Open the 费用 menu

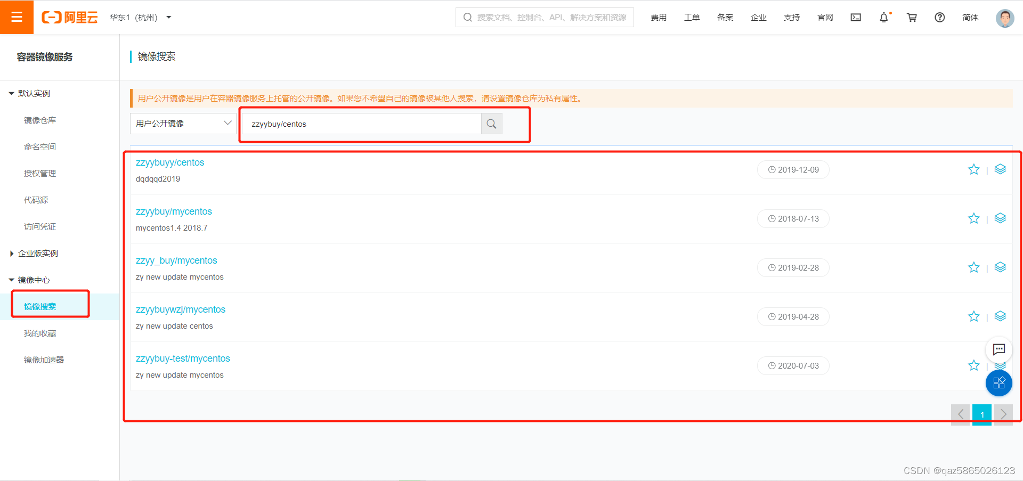[659, 18]
